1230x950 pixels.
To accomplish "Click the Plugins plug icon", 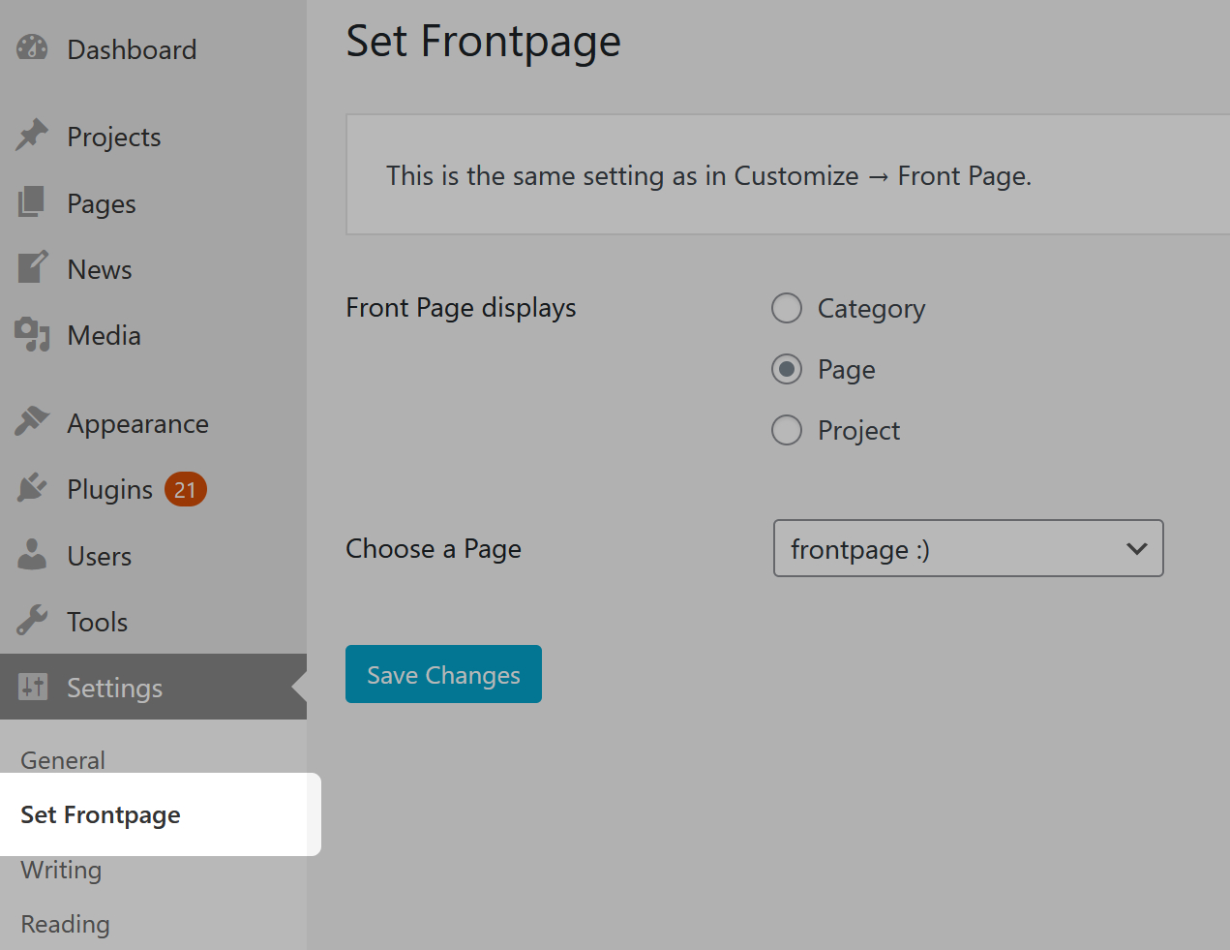I will click(32, 488).
